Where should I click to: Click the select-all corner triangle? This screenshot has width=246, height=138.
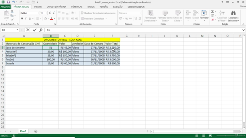[3, 36]
